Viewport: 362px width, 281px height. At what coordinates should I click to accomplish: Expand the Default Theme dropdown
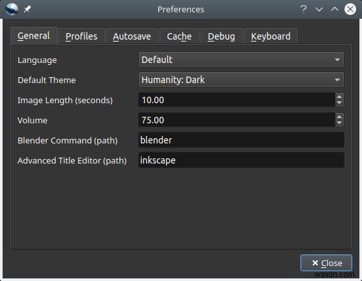tap(241, 80)
